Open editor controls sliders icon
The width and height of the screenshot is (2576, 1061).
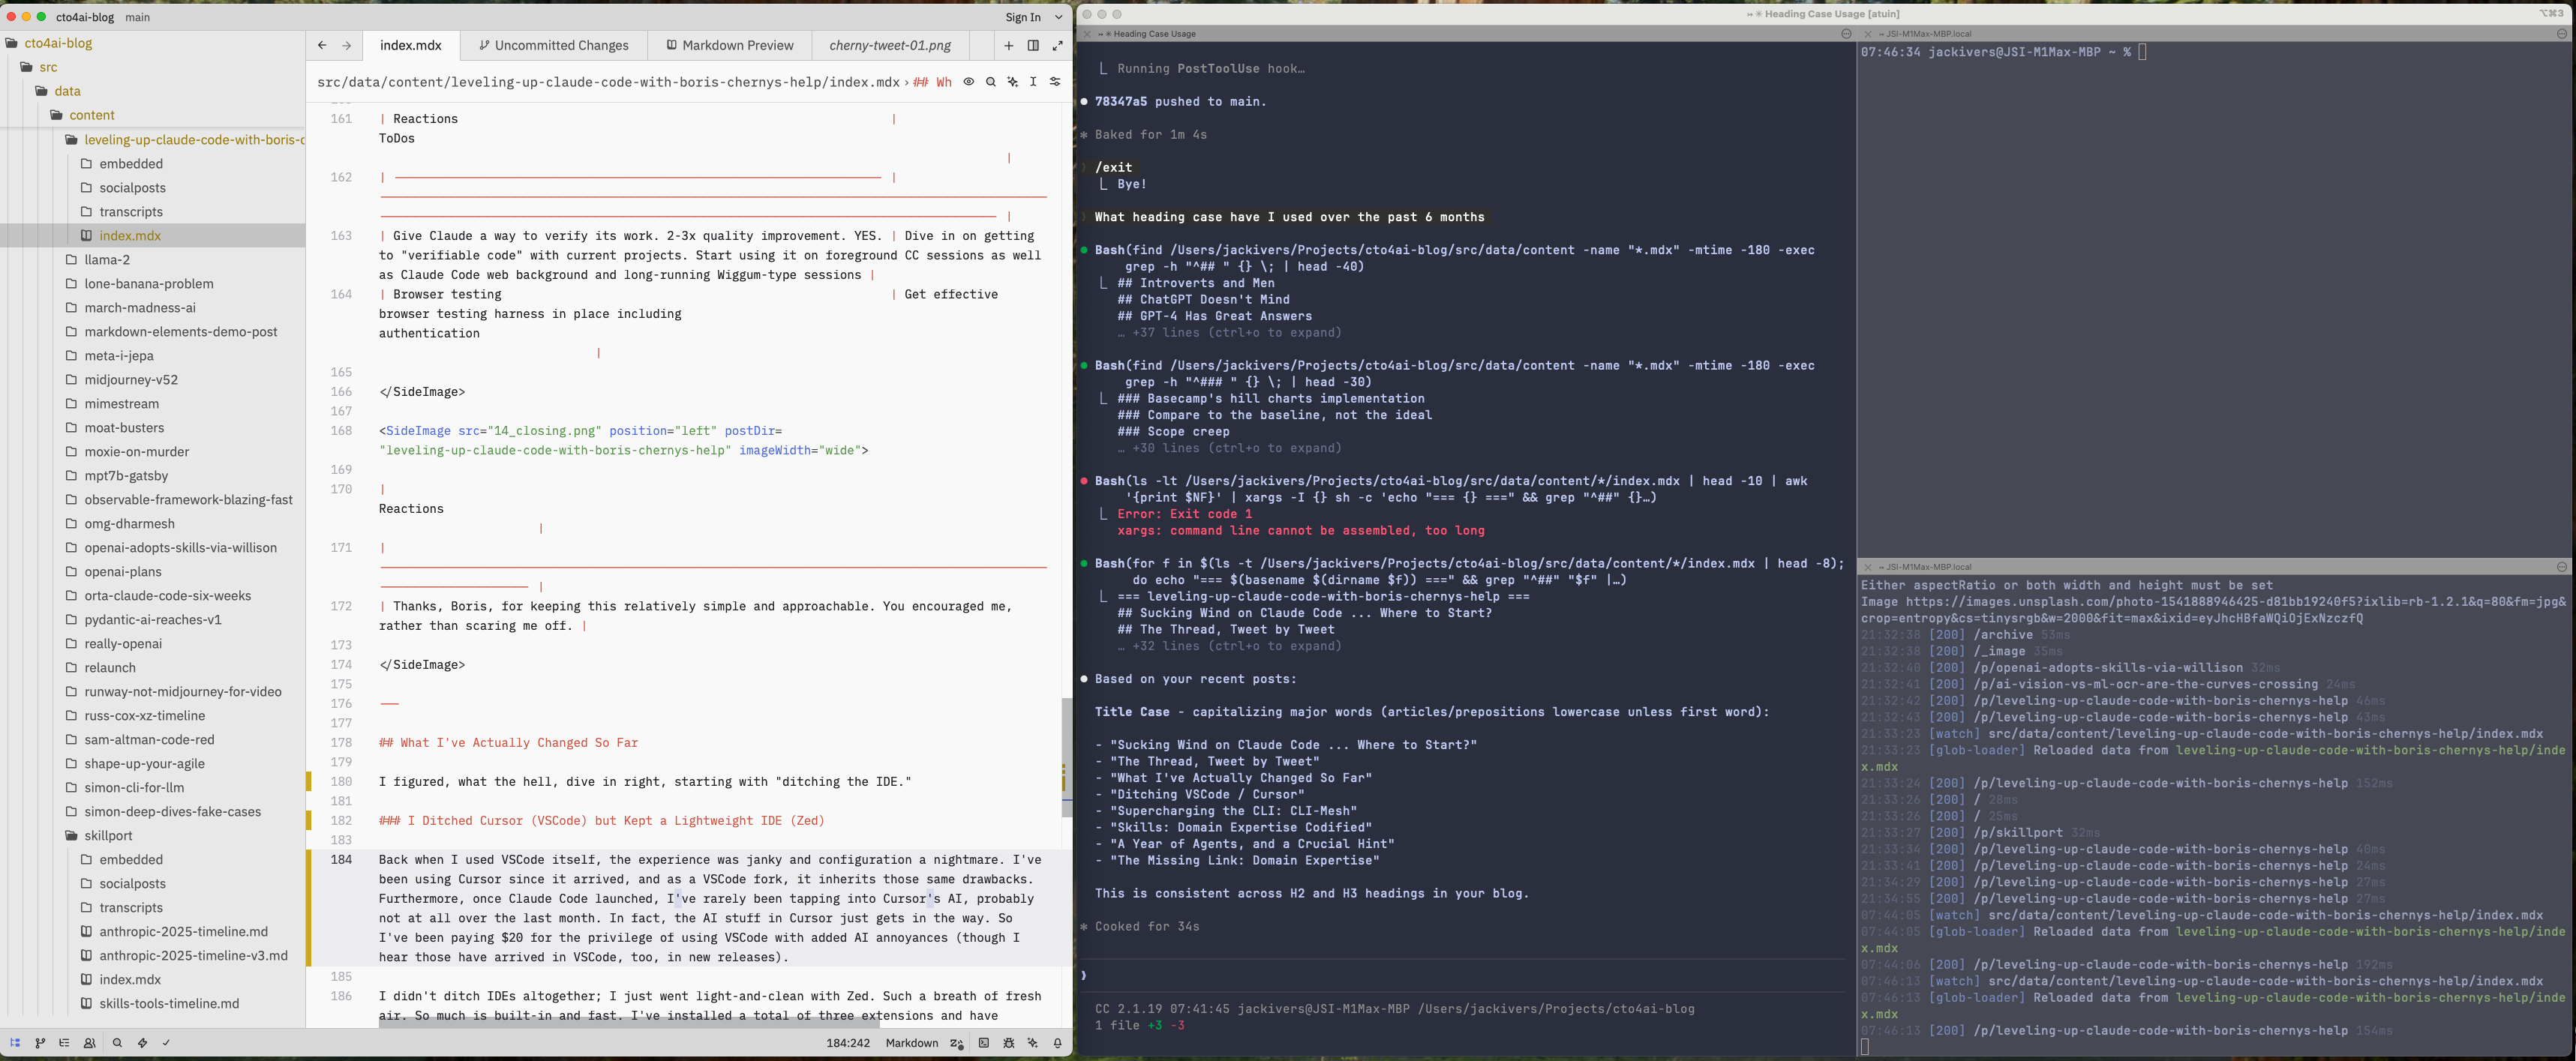1055,82
